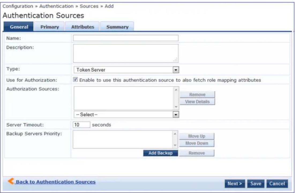
Task: Open the Authorization Sources Select dropdown
Action: 126,115
